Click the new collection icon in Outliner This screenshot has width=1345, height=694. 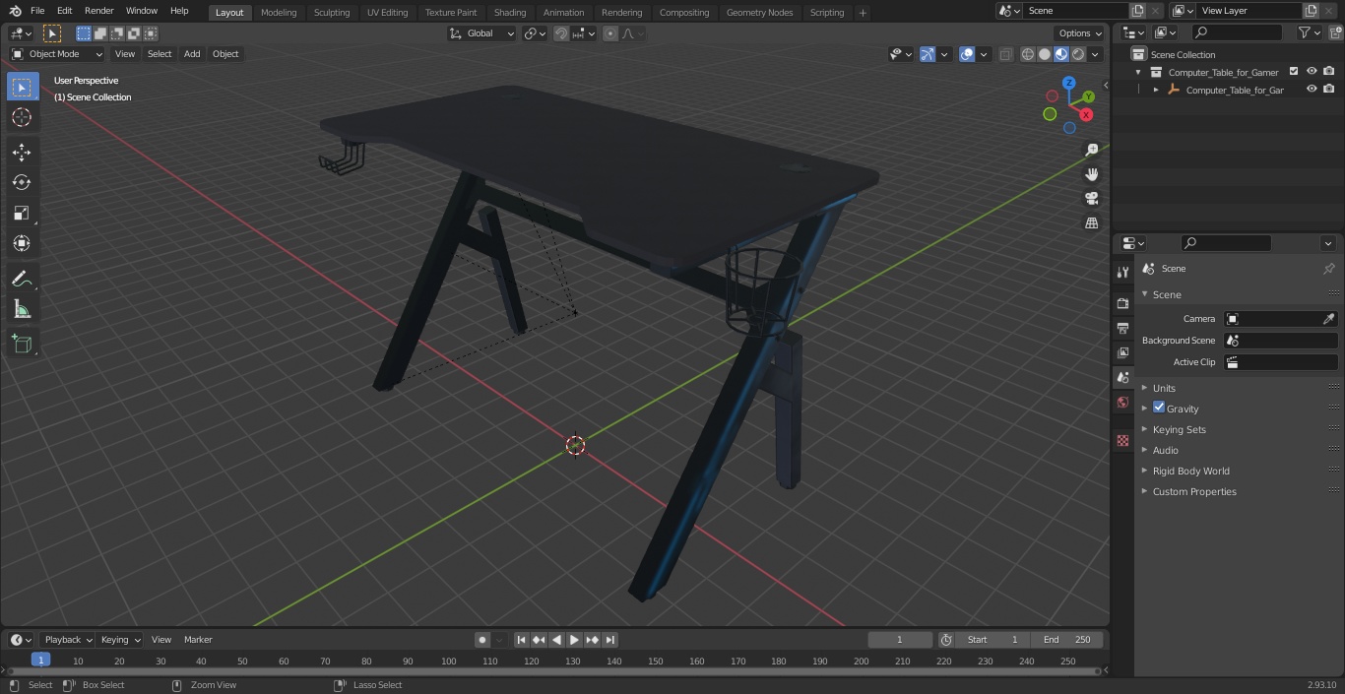1334,32
